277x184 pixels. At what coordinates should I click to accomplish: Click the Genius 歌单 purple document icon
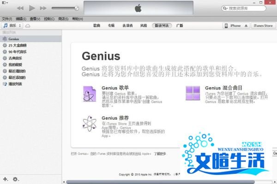[90, 94]
